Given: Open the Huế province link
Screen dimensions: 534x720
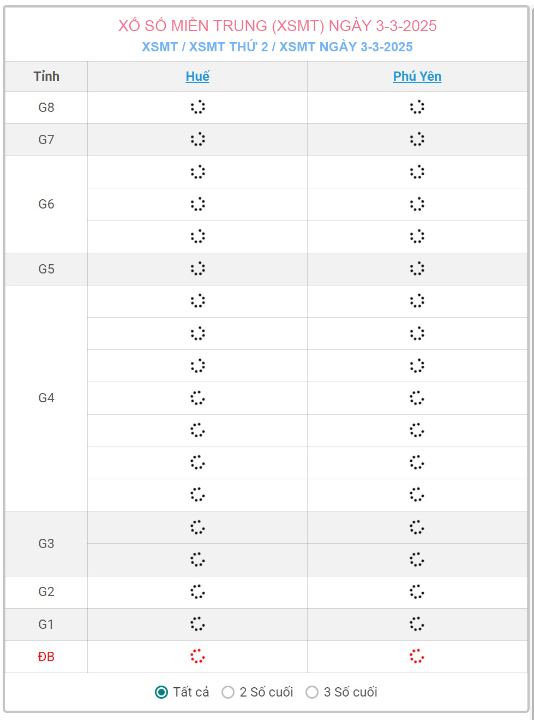Looking at the screenshot, I should [x=197, y=76].
